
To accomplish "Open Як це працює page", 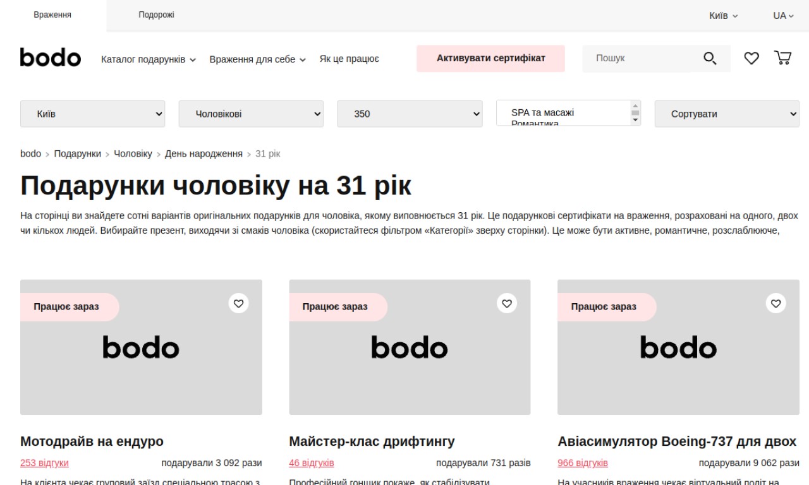I will [x=349, y=59].
